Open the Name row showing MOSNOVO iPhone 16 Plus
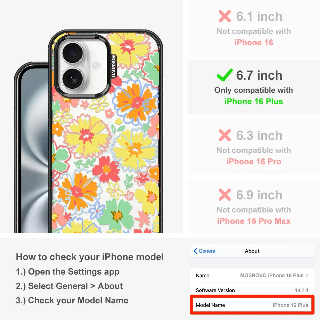The image size is (320, 320). click(x=252, y=276)
